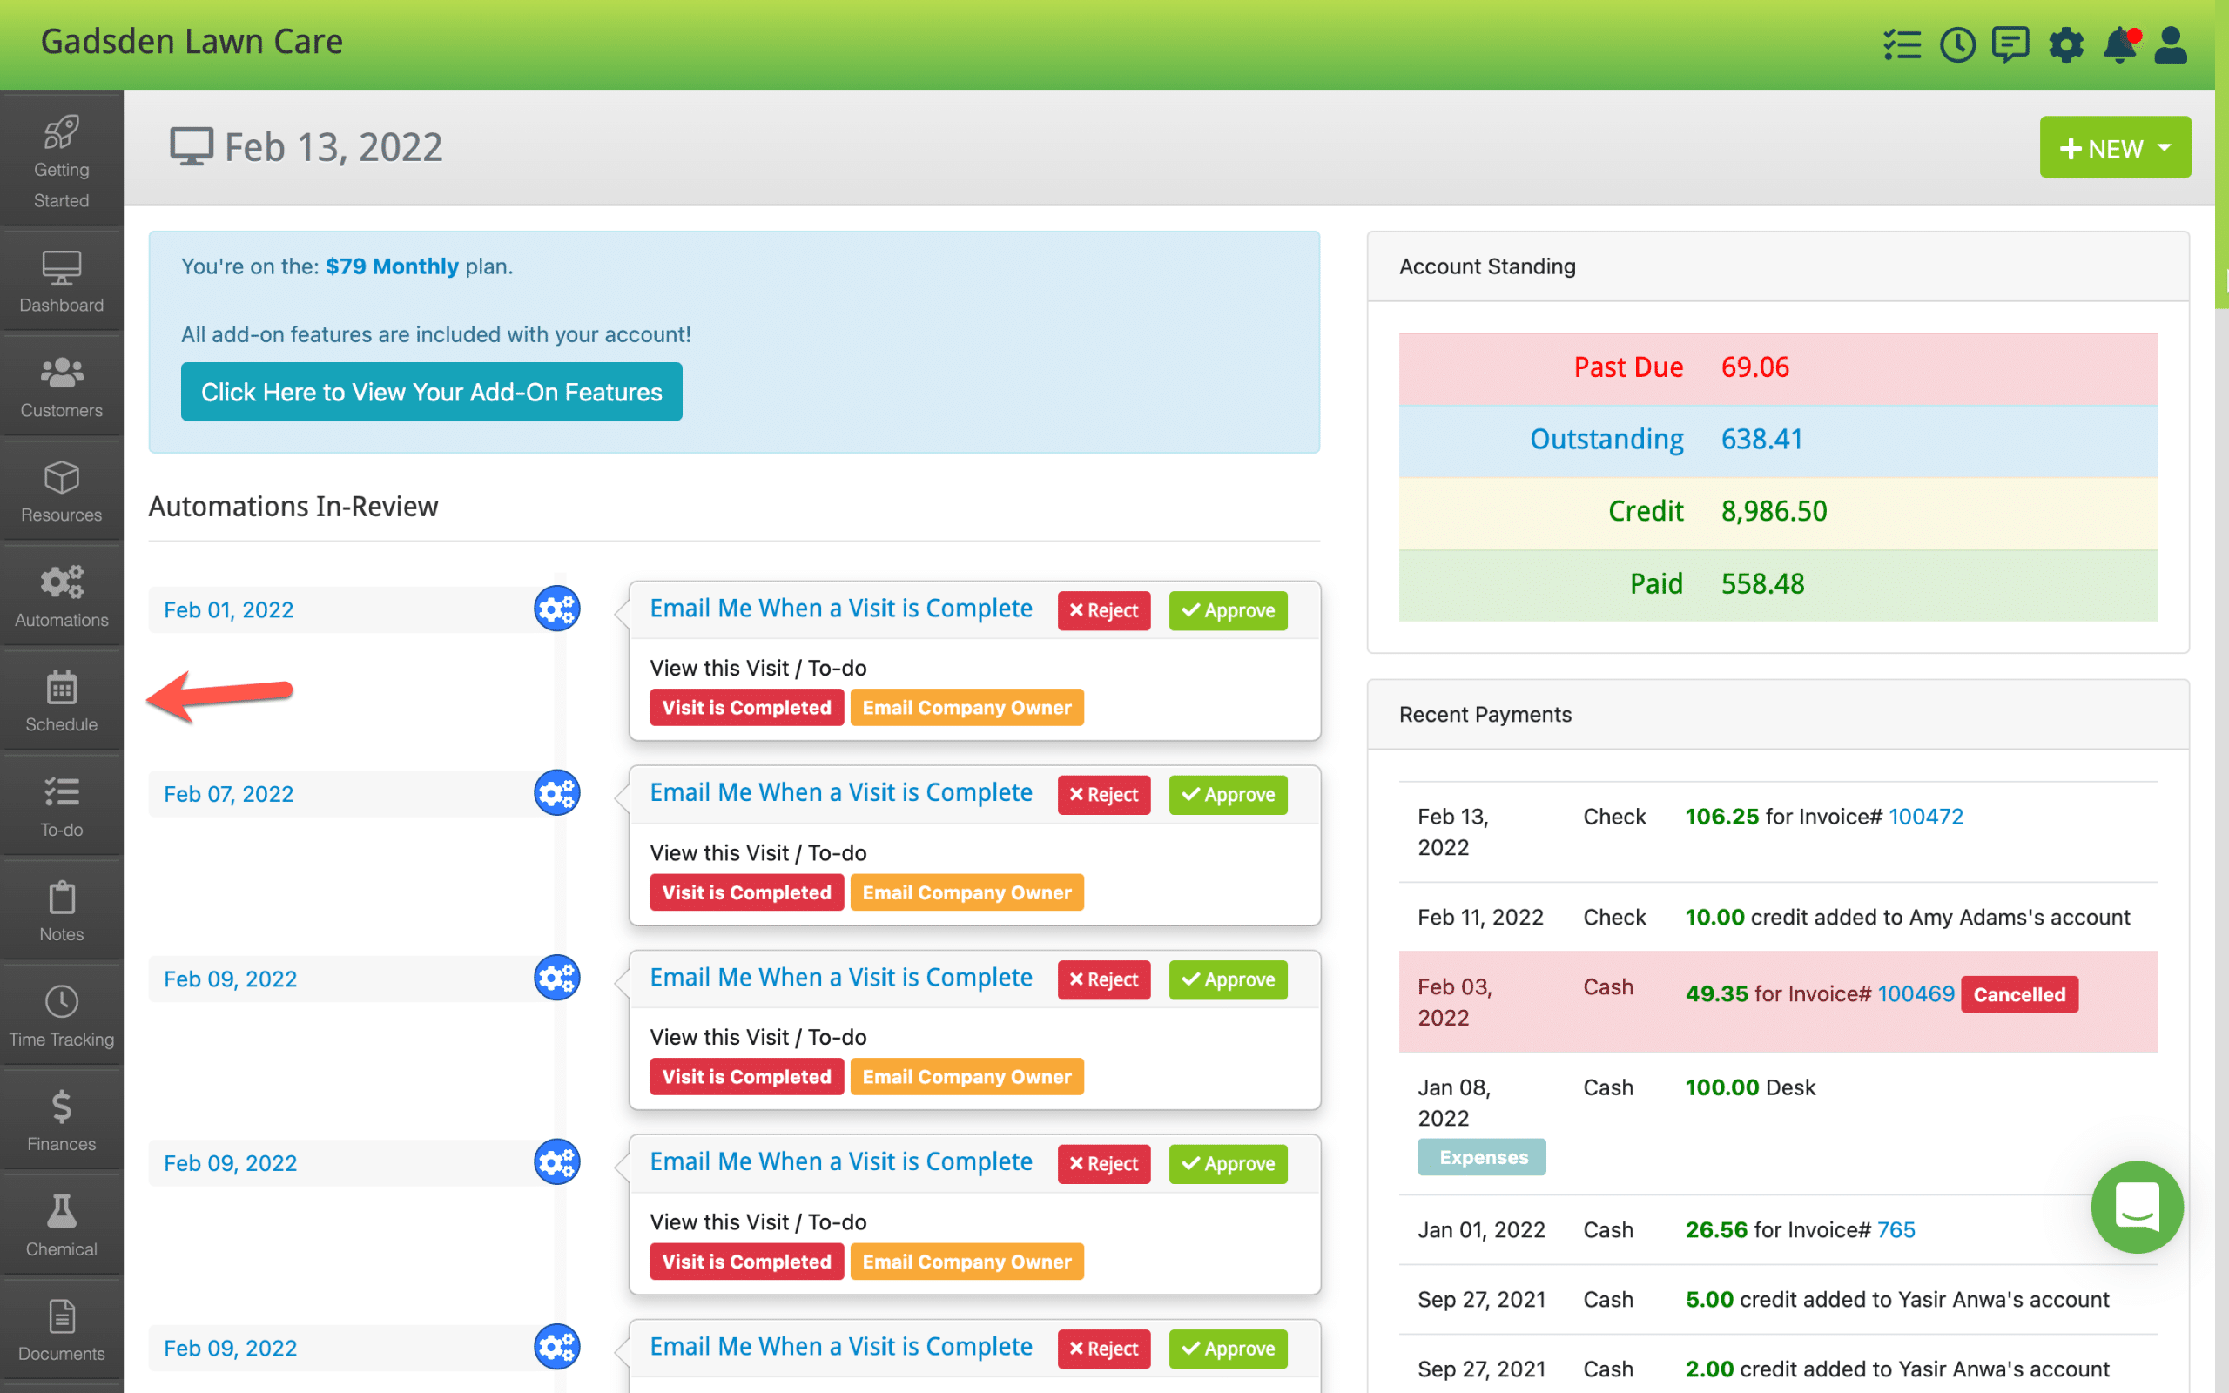Open the live chat support bubble
Viewport: 2229px width, 1393px height.
tap(2137, 1206)
